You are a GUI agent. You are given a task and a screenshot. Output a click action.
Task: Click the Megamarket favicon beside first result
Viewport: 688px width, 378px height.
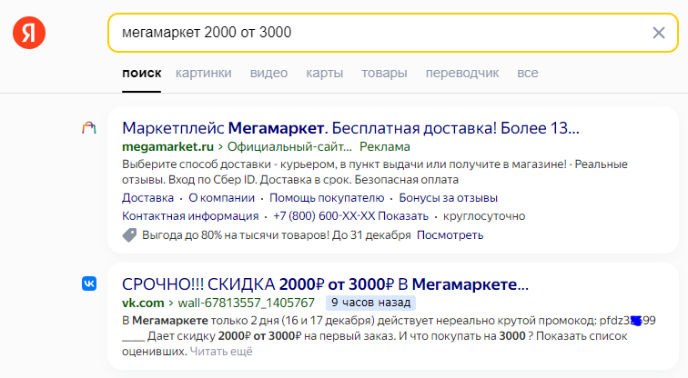click(89, 128)
